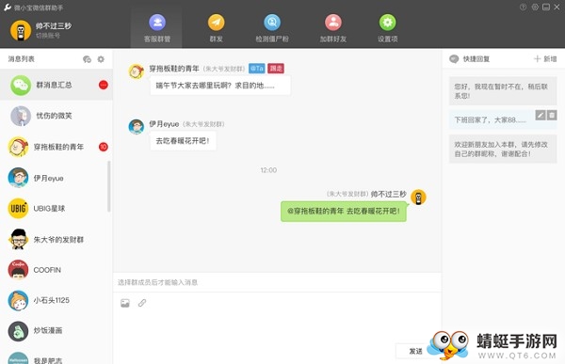
Task: Open the 设置项 settings tab
Action: pyautogui.click(x=387, y=28)
